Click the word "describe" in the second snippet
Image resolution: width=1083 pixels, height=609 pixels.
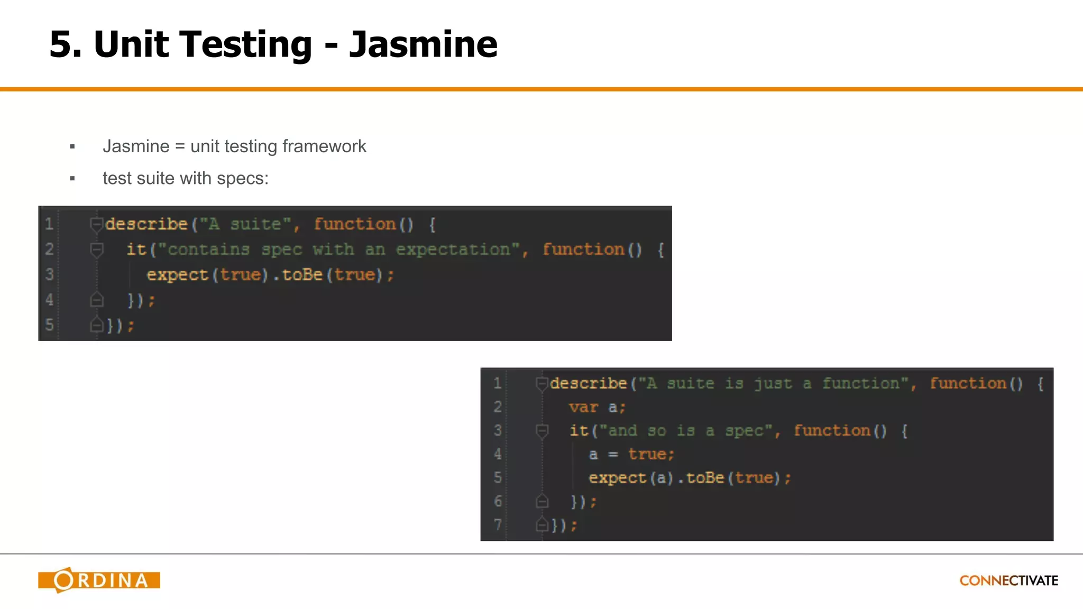coord(589,383)
